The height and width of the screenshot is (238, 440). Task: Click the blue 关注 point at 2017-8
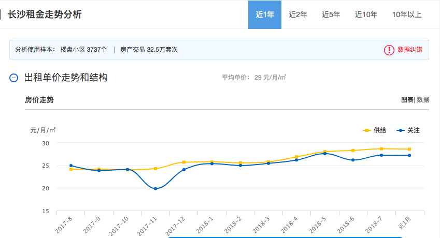click(x=71, y=166)
